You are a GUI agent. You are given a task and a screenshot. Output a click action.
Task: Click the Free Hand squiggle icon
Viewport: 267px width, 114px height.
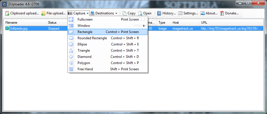click(71, 69)
